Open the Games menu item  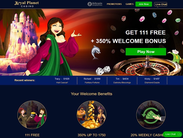[x=129, y=4]
